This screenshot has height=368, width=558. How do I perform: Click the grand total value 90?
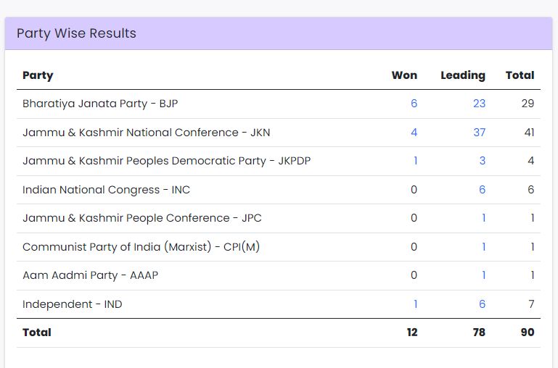[527, 333]
